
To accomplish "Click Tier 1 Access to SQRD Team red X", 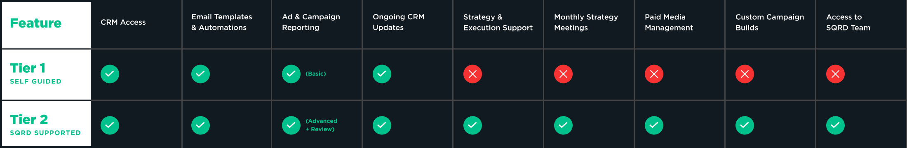I will (835, 74).
